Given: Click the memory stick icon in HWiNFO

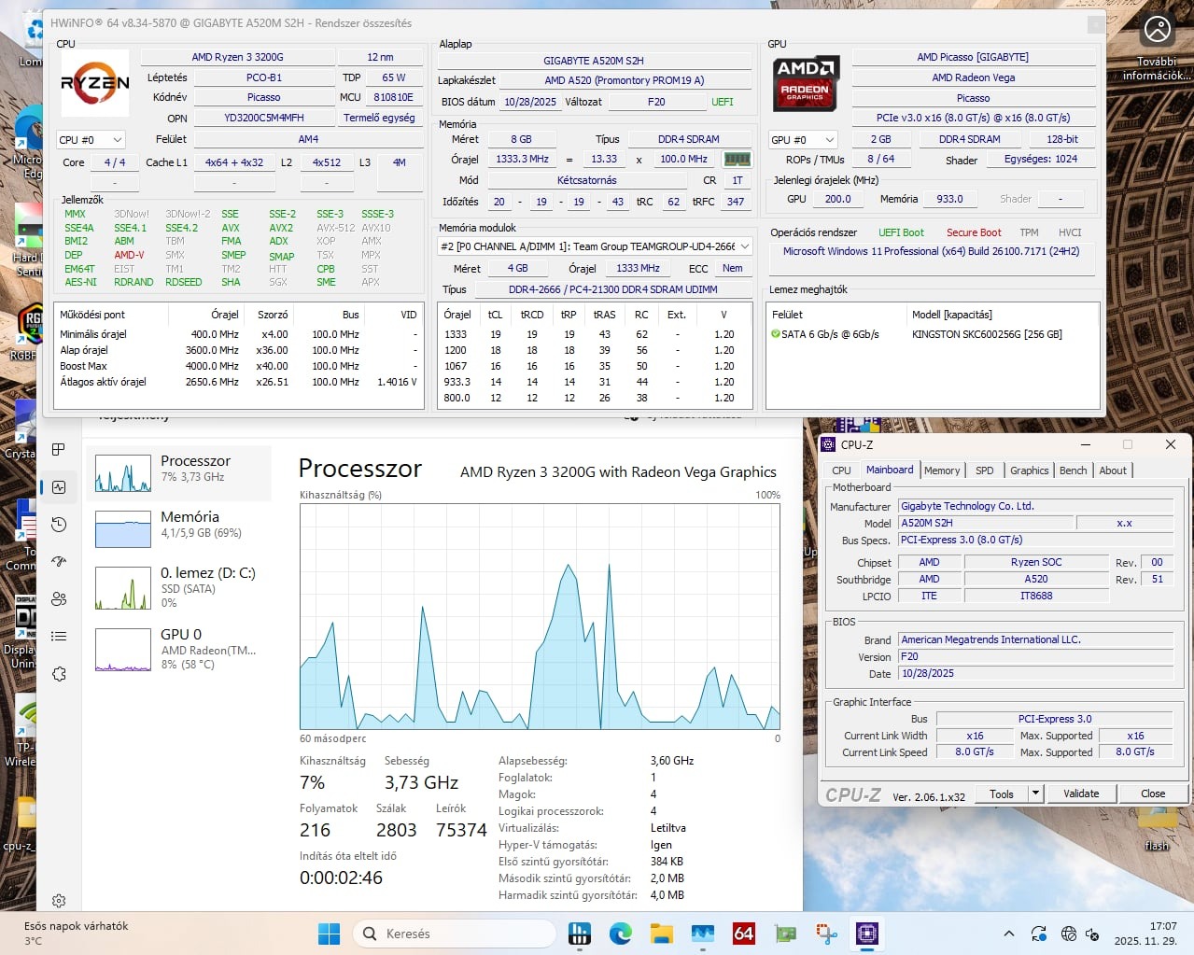Looking at the screenshot, I should (737, 160).
